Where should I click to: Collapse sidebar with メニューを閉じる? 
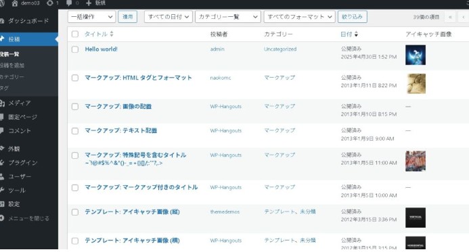[28, 218]
